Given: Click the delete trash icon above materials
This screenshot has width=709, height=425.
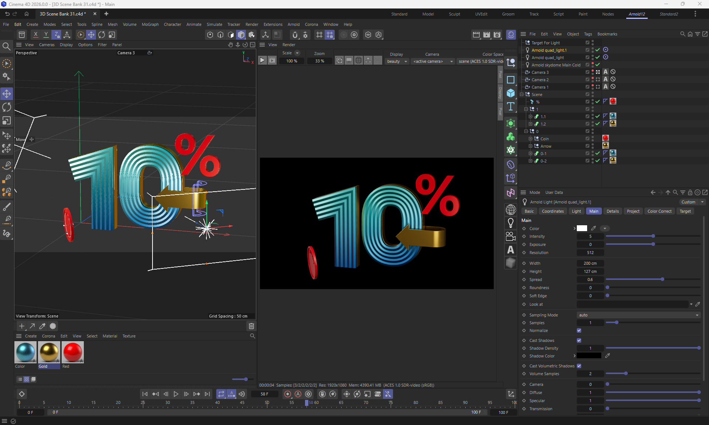Looking at the screenshot, I should point(251,326).
